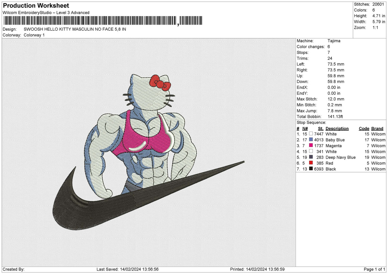The width and height of the screenshot is (388, 274).
Task: Pick the Magenta 1737 color swatch
Action: coord(311,145)
